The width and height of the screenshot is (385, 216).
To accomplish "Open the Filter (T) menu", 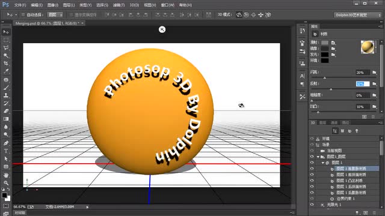I will click(x=119, y=5).
